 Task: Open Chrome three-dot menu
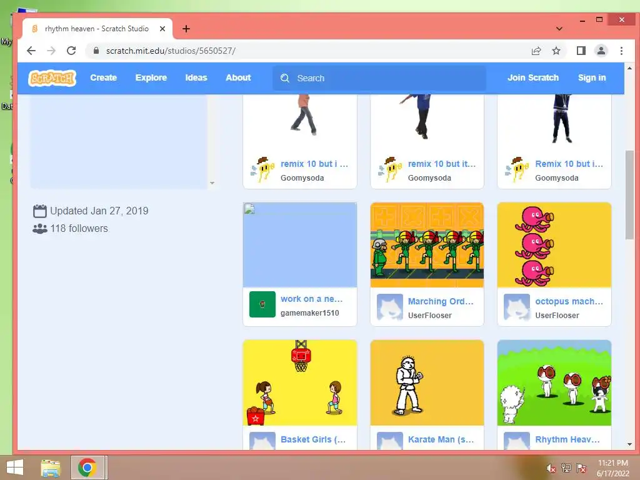coord(621,51)
